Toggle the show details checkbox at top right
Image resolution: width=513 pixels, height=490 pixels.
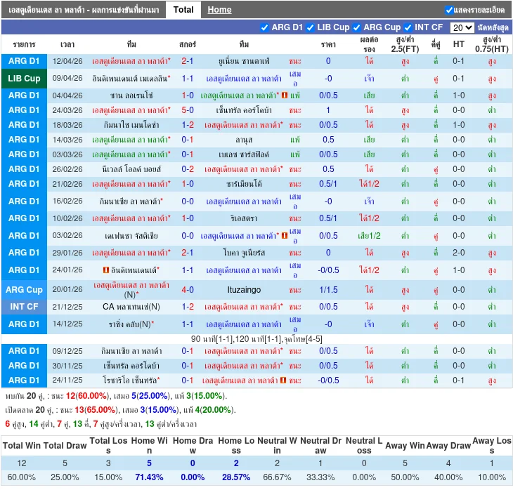click(x=450, y=10)
